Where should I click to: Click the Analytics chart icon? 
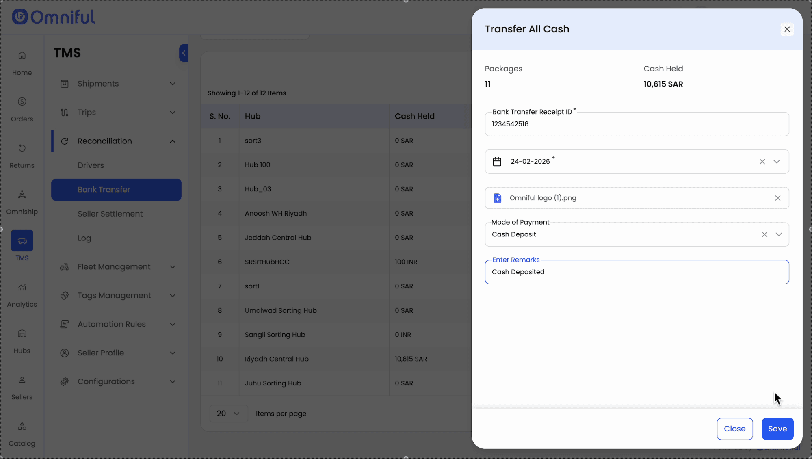click(x=22, y=287)
